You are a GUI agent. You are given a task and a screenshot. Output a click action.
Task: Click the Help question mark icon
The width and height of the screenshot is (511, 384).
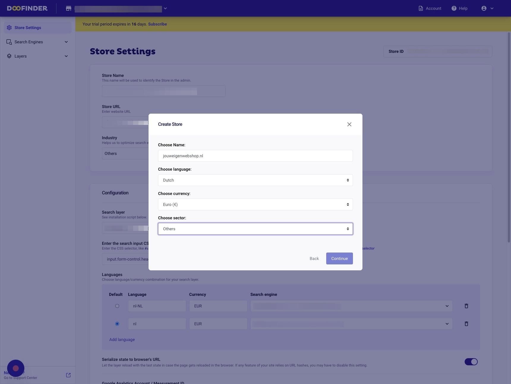click(x=454, y=8)
